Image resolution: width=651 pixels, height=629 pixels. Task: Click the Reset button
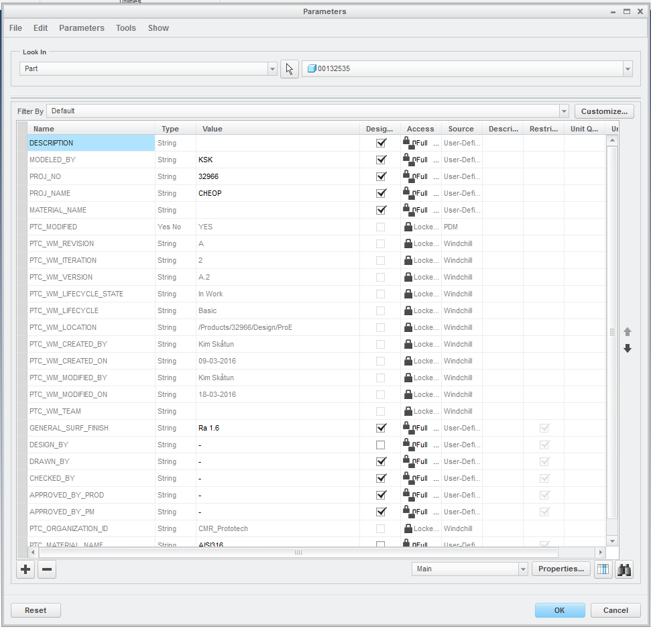36,610
